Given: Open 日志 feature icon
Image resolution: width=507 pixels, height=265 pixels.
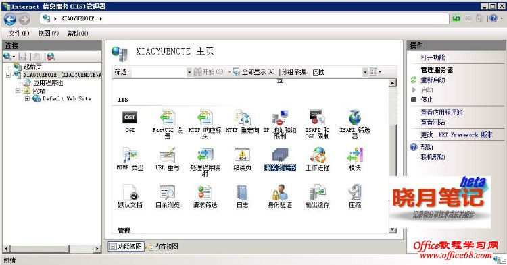Looking at the screenshot, I should [242, 192].
